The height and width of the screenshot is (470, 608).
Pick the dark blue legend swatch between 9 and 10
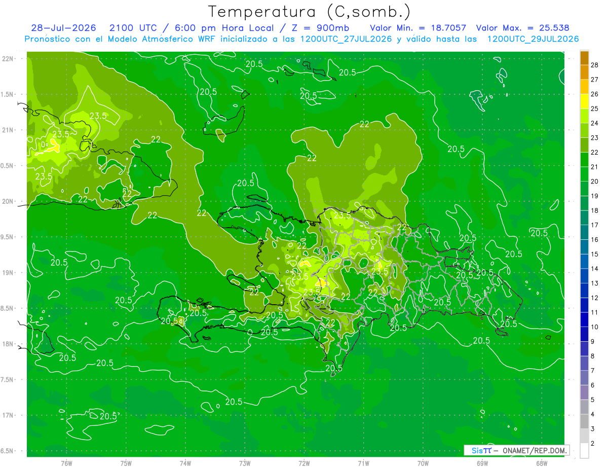tap(584, 335)
